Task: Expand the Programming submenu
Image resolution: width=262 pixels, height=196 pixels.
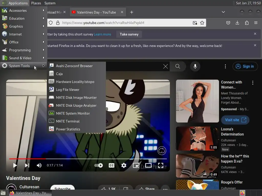Action: click(23, 50)
